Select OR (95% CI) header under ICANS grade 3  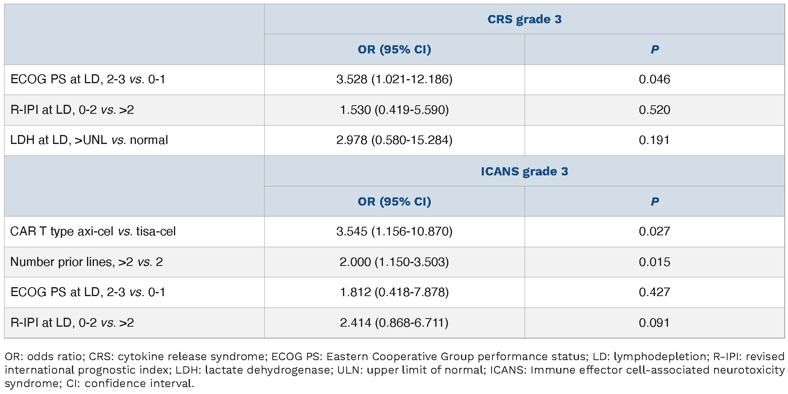pos(394,201)
